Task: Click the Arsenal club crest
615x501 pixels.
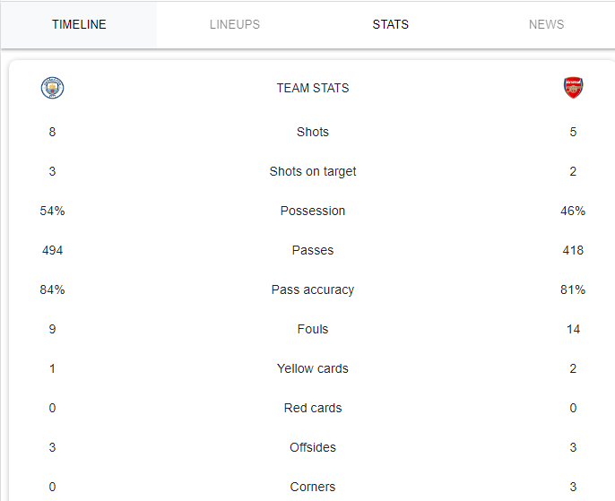Action: click(573, 88)
